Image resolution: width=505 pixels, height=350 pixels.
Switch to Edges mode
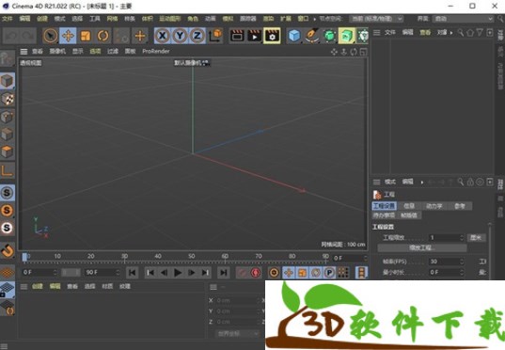pyautogui.click(x=8, y=134)
